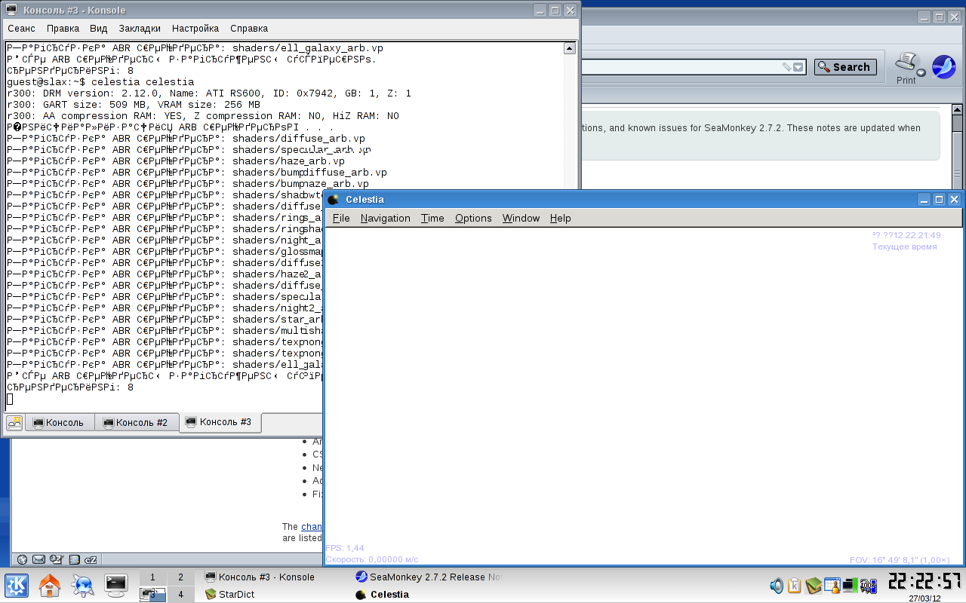
Task: Switch to Консоль #2 tab
Action: point(136,423)
